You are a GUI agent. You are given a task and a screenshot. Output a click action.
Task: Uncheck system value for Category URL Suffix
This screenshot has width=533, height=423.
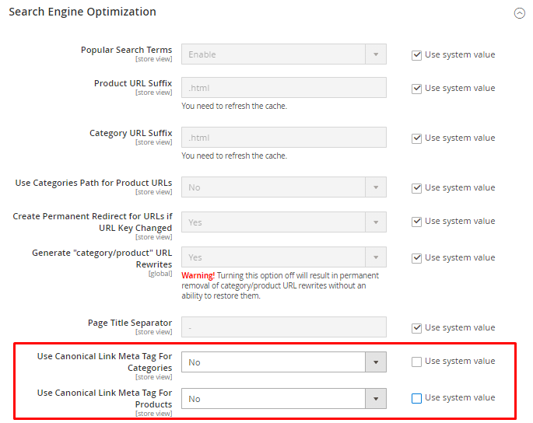(416, 138)
